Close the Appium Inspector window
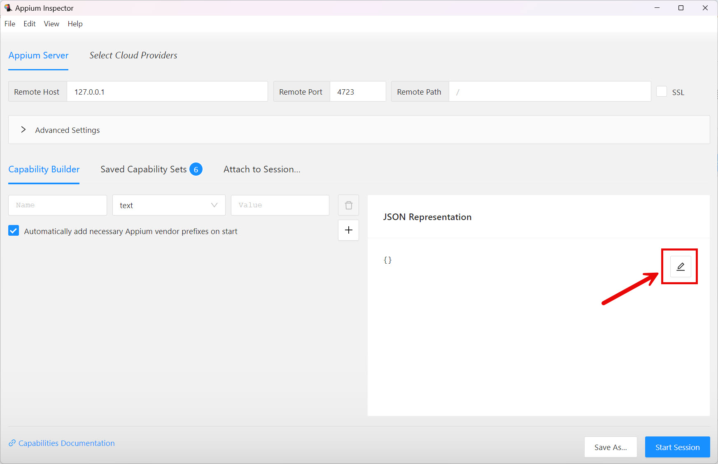 coord(705,8)
